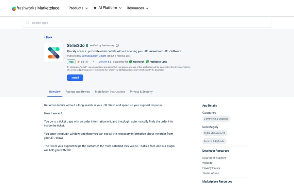Viewport: 294px width, 184px height.
Task: Click the Seller2Go app logo thumbnail
Action: [x=54, y=53]
